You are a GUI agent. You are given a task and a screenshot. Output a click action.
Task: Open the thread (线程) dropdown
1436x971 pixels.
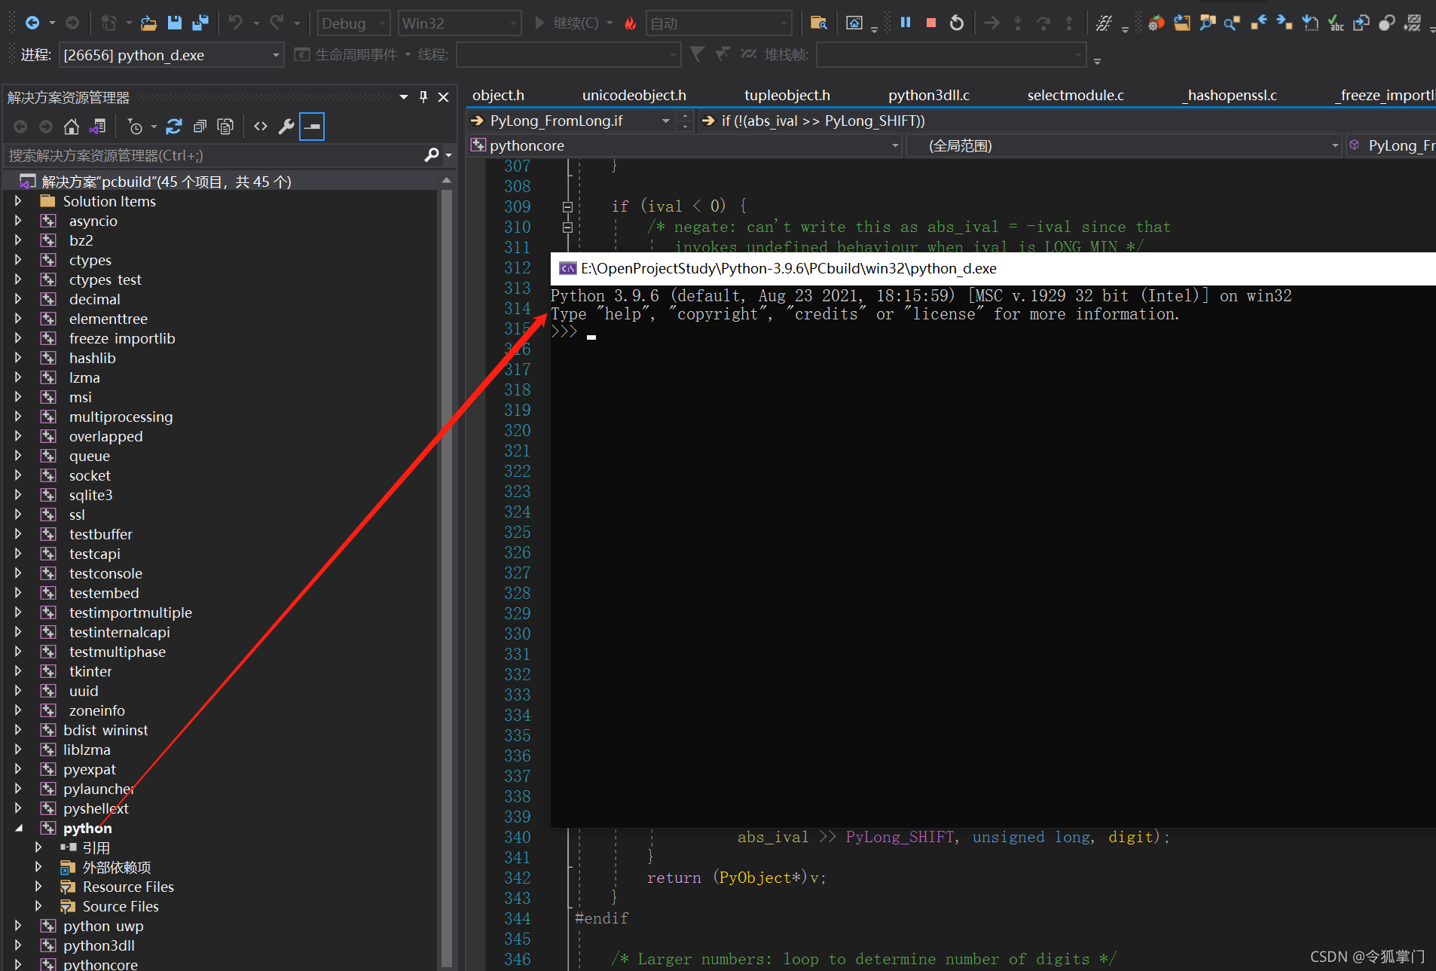pyautogui.click(x=568, y=55)
